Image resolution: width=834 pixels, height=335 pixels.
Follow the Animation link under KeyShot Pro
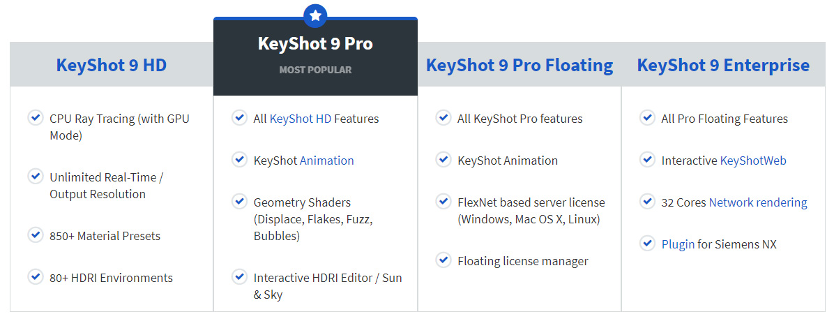326,161
